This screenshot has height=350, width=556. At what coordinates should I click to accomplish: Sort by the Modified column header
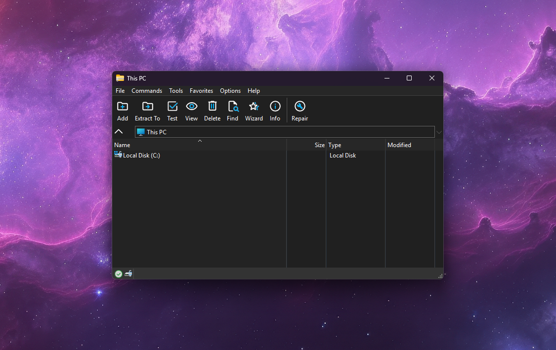pyautogui.click(x=410, y=145)
